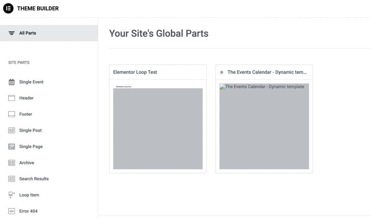Click the Single Event calendar icon
This screenshot has height=219, width=371.
tap(12, 82)
